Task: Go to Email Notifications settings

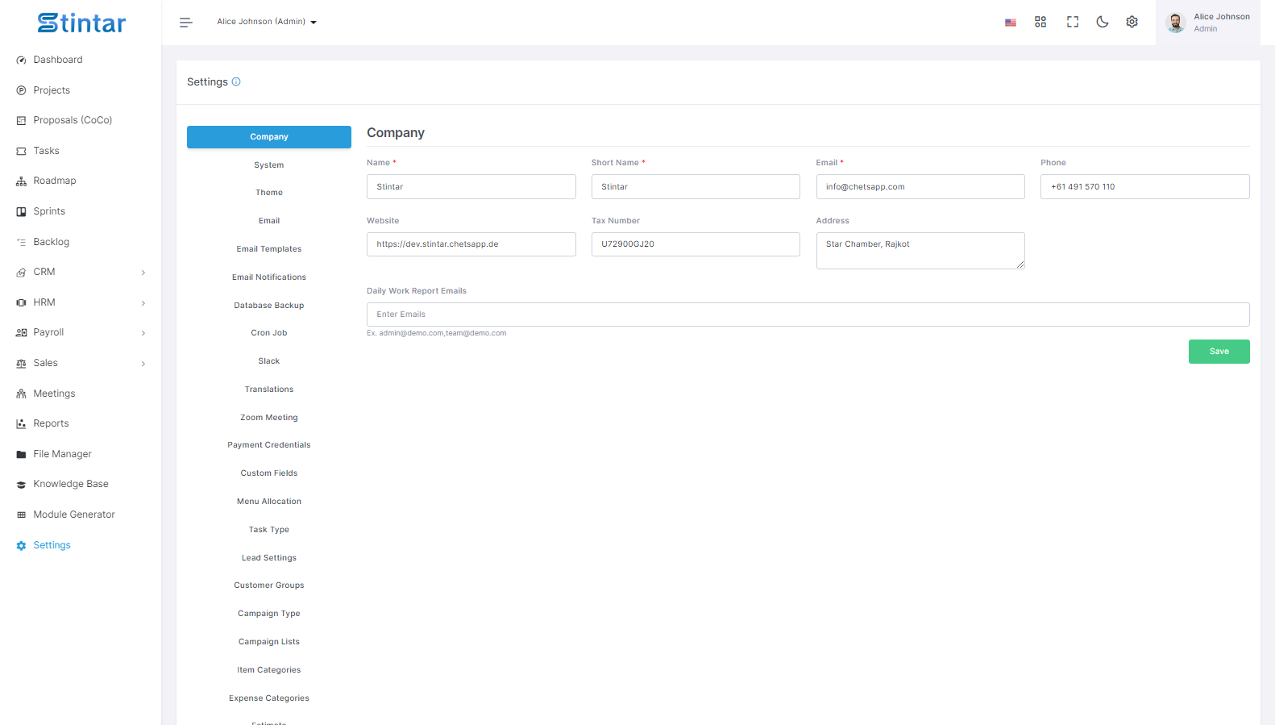Action: (x=269, y=277)
